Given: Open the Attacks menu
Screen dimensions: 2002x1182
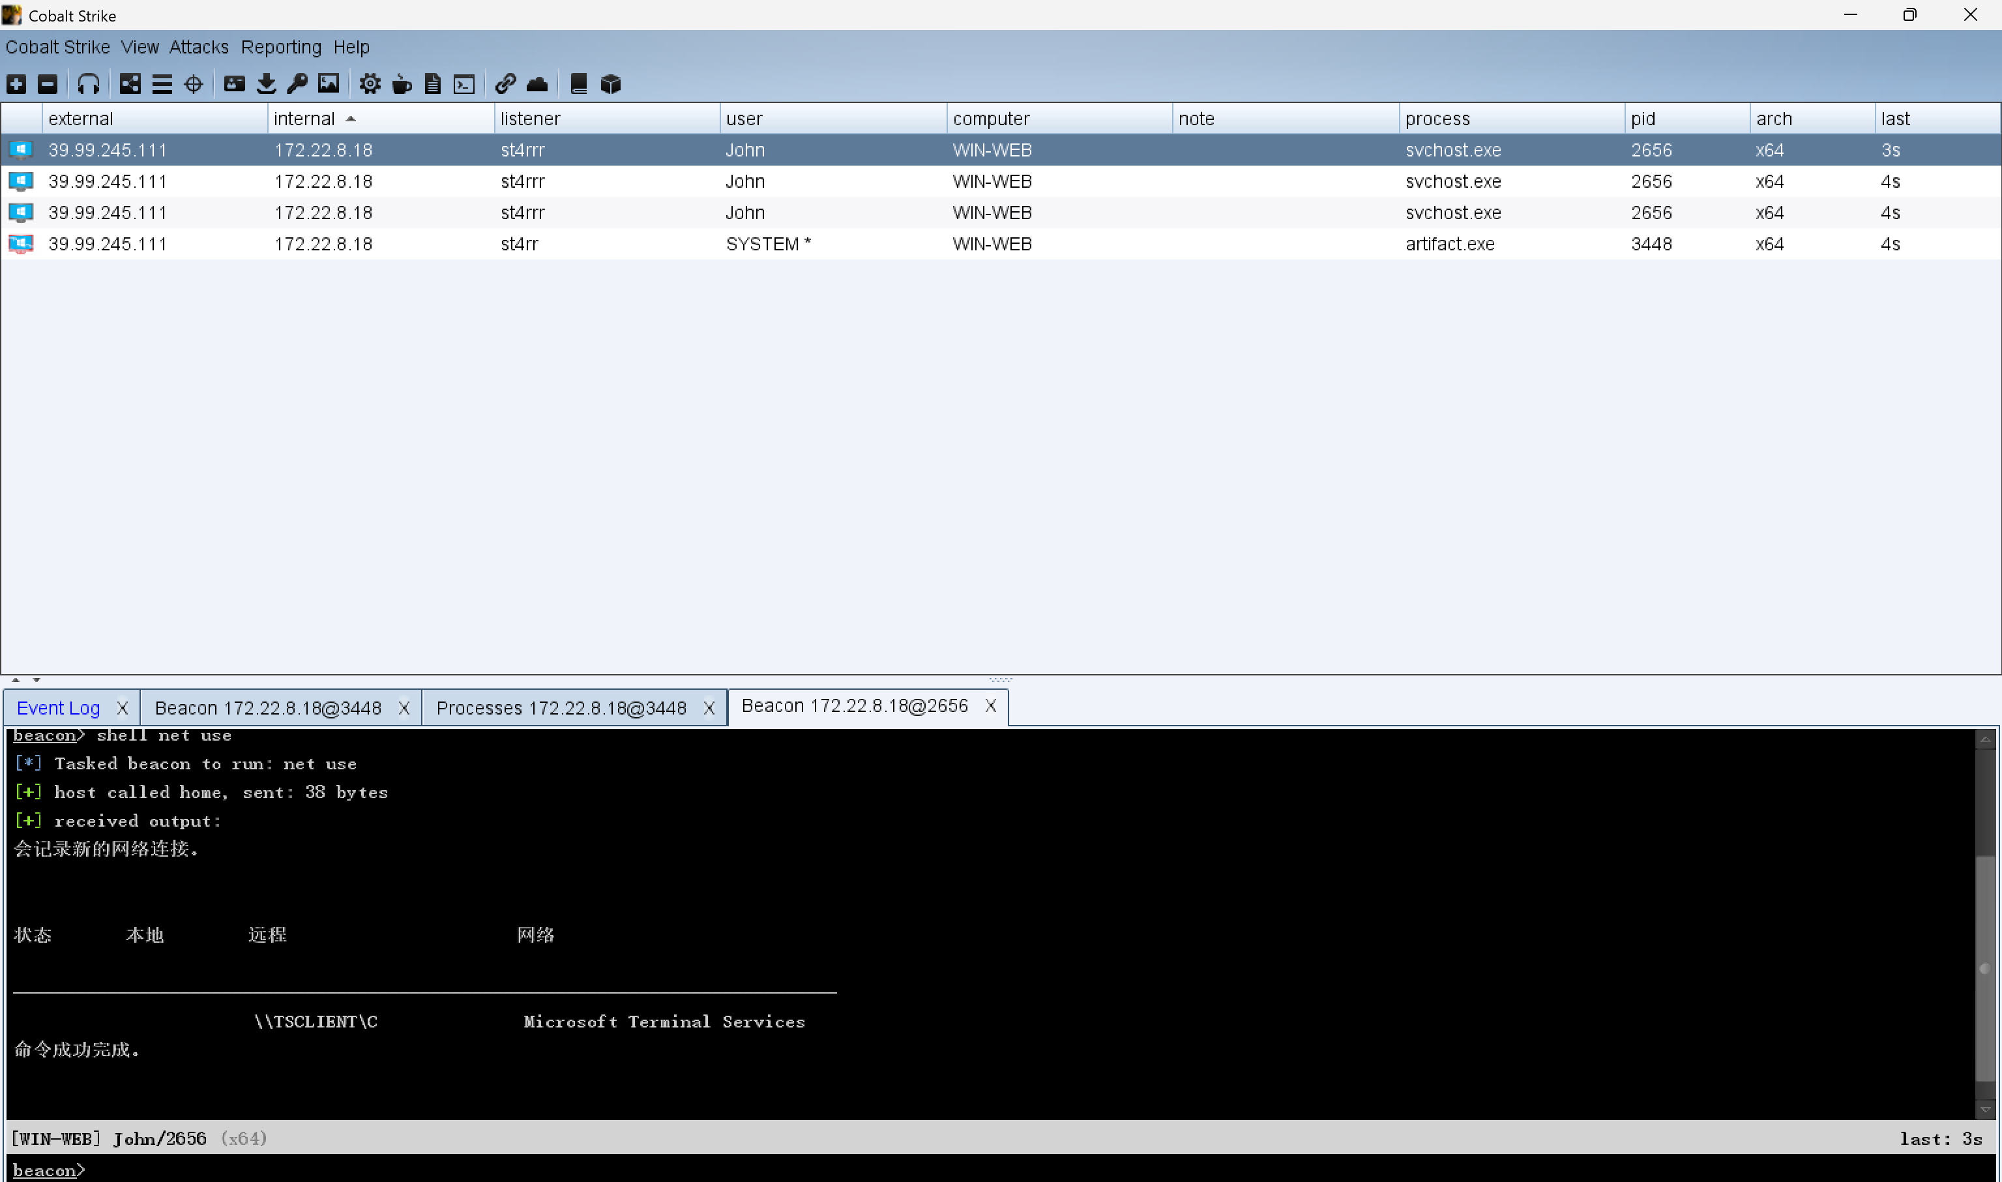Looking at the screenshot, I should [x=198, y=47].
